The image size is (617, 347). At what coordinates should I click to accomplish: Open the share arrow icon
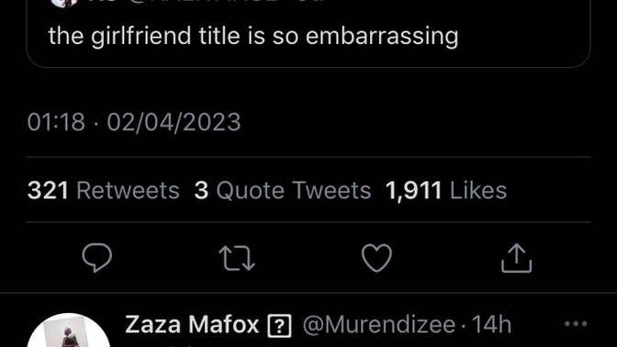tap(516, 258)
